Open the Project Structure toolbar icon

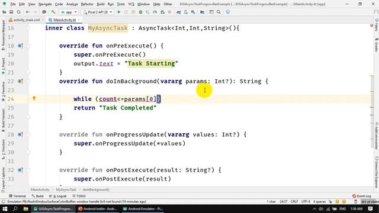(x=202, y=12)
